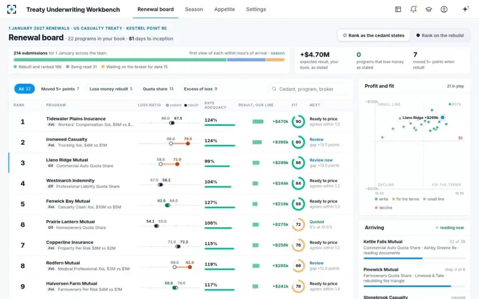Click the XoL badge under Tidewater Plains Insurance
Image resolution: width=479 pixels, height=299 pixels.
51,125
